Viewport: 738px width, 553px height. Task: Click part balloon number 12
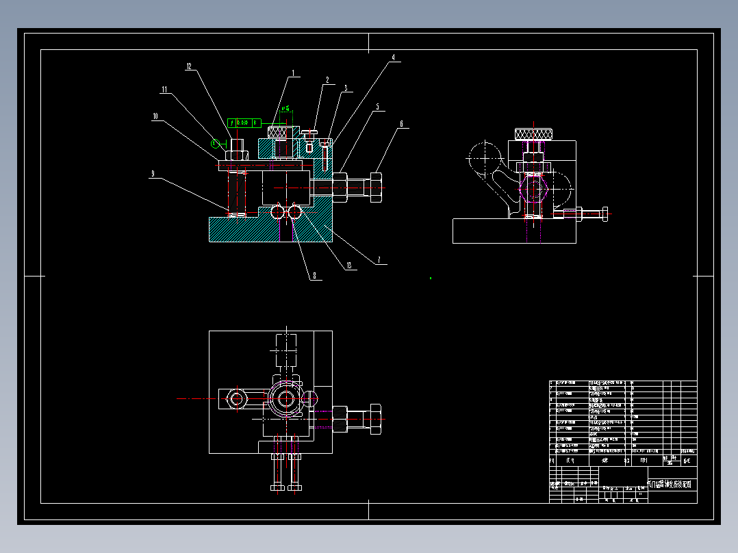189,66
